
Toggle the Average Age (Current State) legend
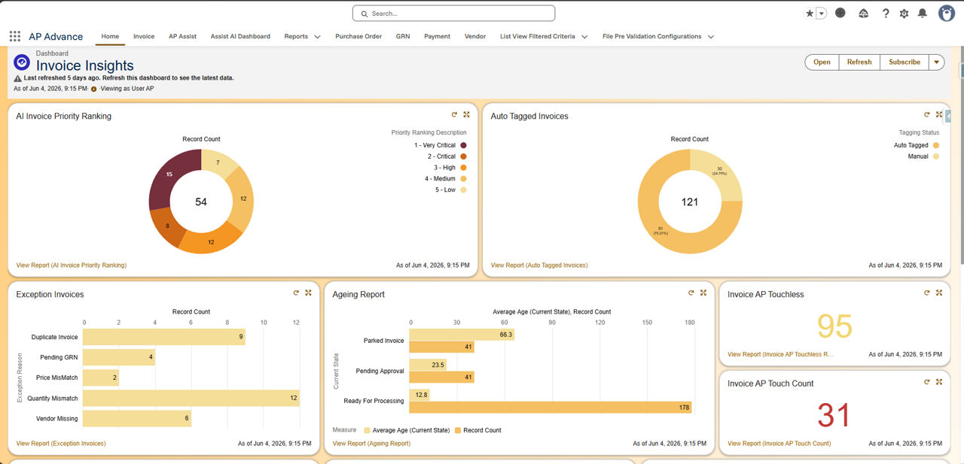(407, 430)
